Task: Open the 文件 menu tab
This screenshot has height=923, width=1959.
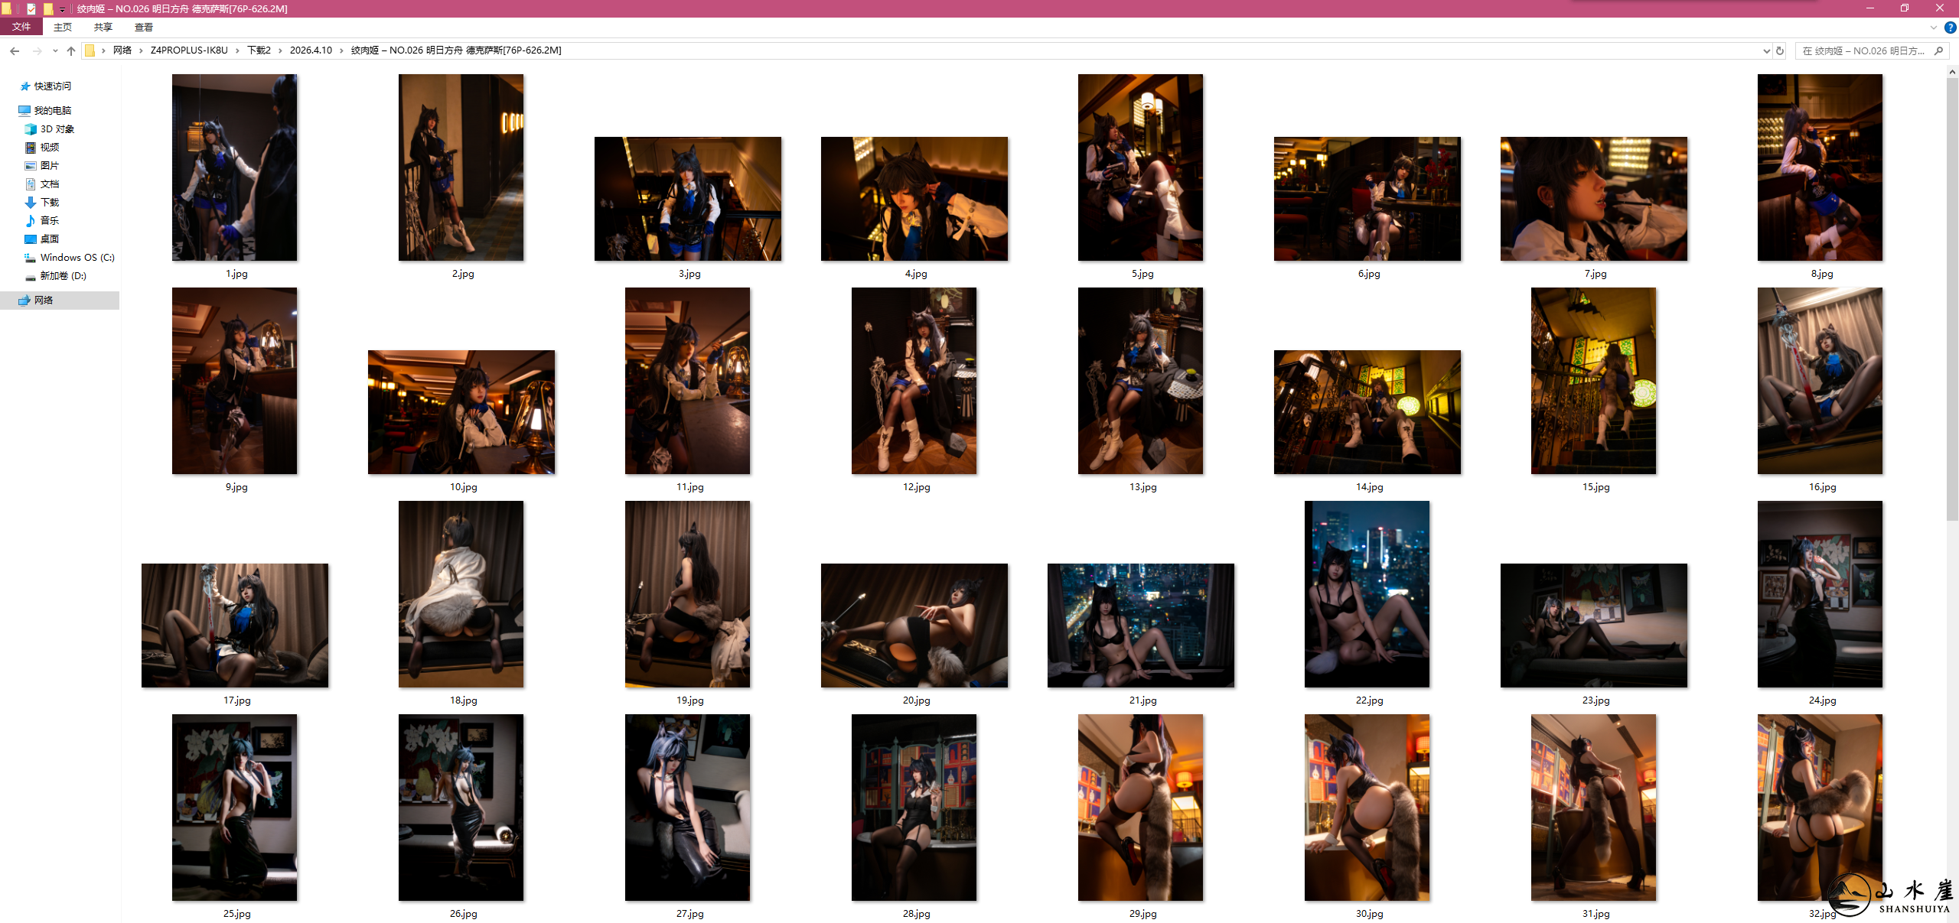Action: point(21,27)
